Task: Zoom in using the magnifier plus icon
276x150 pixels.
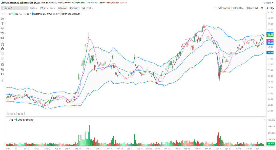Action: pyautogui.click(x=2, y=69)
